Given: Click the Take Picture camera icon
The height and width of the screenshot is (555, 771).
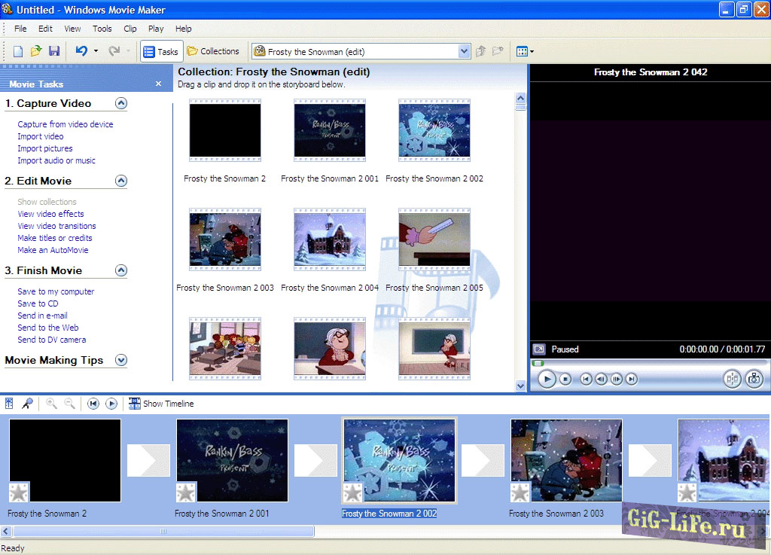Looking at the screenshot, I should [754, 379].
